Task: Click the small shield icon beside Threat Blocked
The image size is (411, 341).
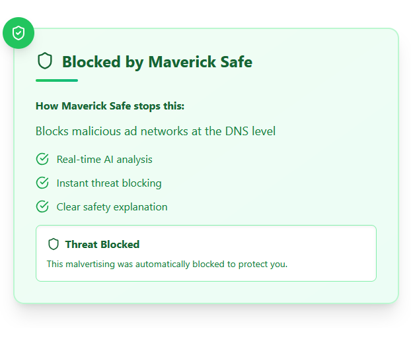Action: [54, 244]
